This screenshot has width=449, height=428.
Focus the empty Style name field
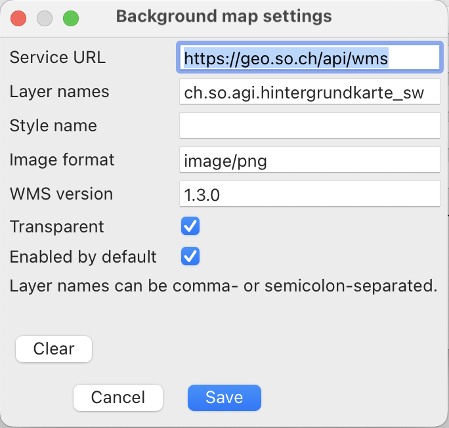coord(309,125)
